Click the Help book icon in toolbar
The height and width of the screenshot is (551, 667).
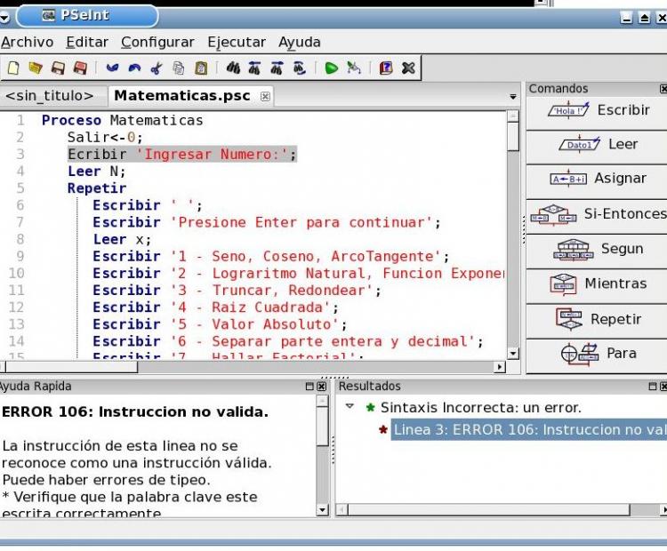point(386,68)
